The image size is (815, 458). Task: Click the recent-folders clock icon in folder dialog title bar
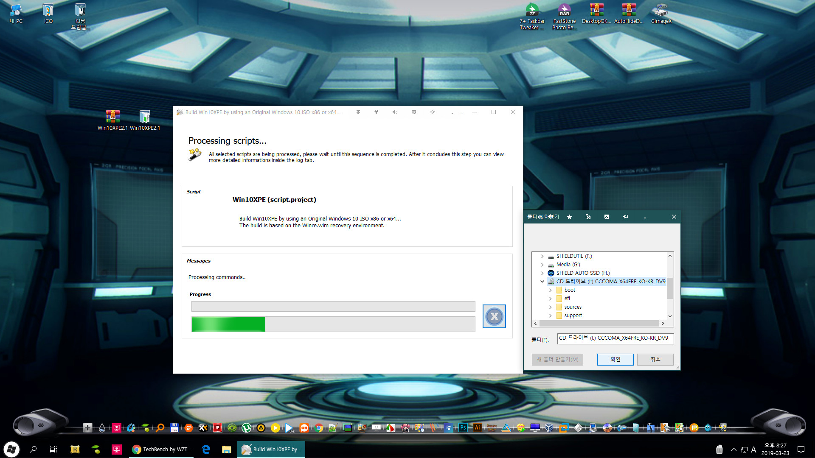(588, 217)
